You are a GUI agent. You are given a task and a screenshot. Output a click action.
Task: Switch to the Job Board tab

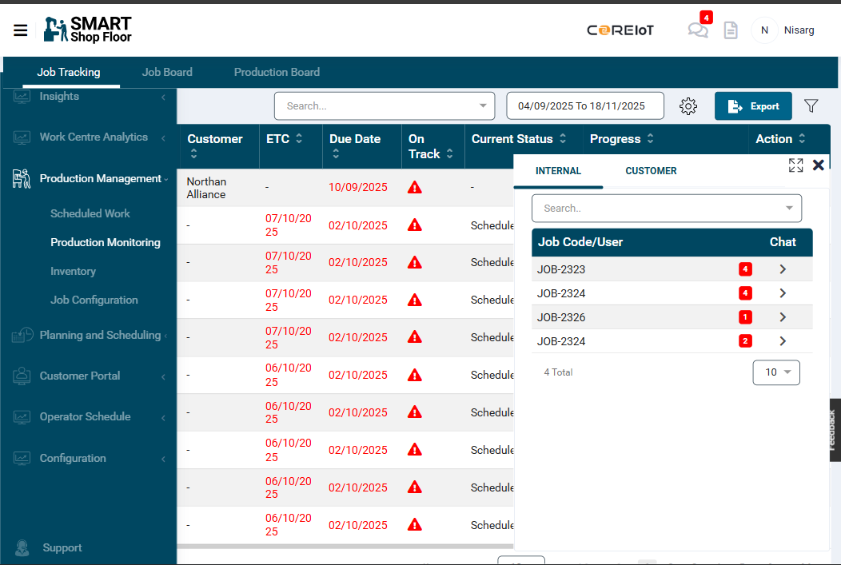[167, 72]
